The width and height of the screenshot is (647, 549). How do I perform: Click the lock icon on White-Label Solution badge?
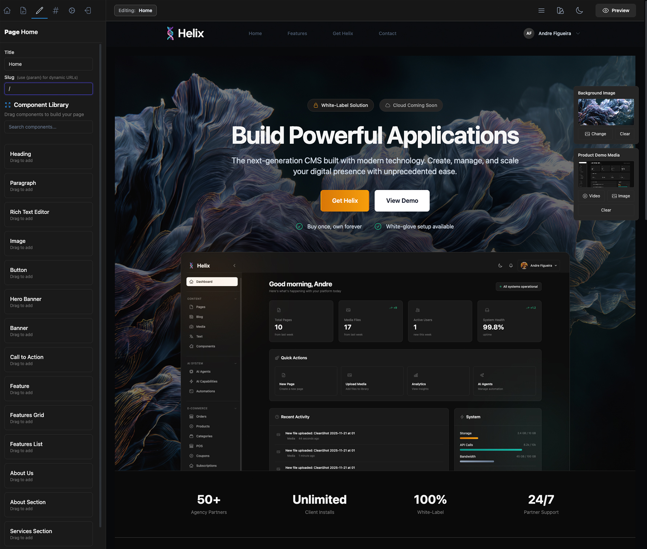coord(316,105)
